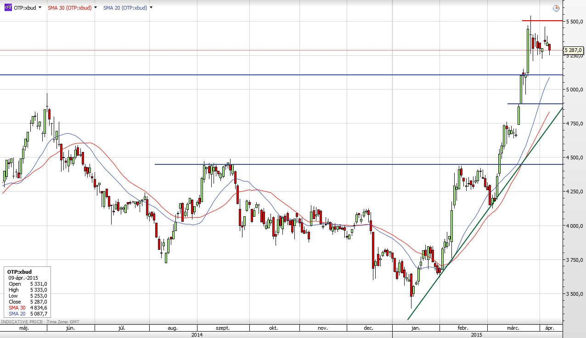Screen dimensions: 586x338
Task: Expand the SMA 20 (OTP:xbud) dropdown arrow
Action: [151, 8]
